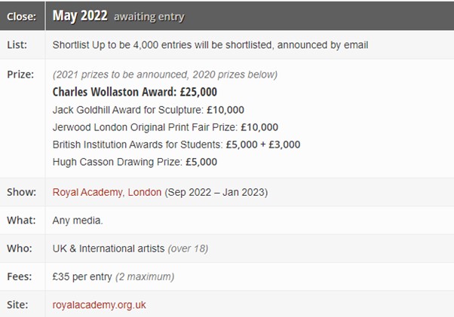The height and width of the screenshot is (317, 454).
Task: Click the Hugh Casson Drawing Prize line
Action: click(x=134, y=162)
